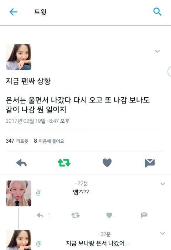Open the blonde replier's profile picture
The width and height of the screenshot is (171, 250).
pos(19,193)
